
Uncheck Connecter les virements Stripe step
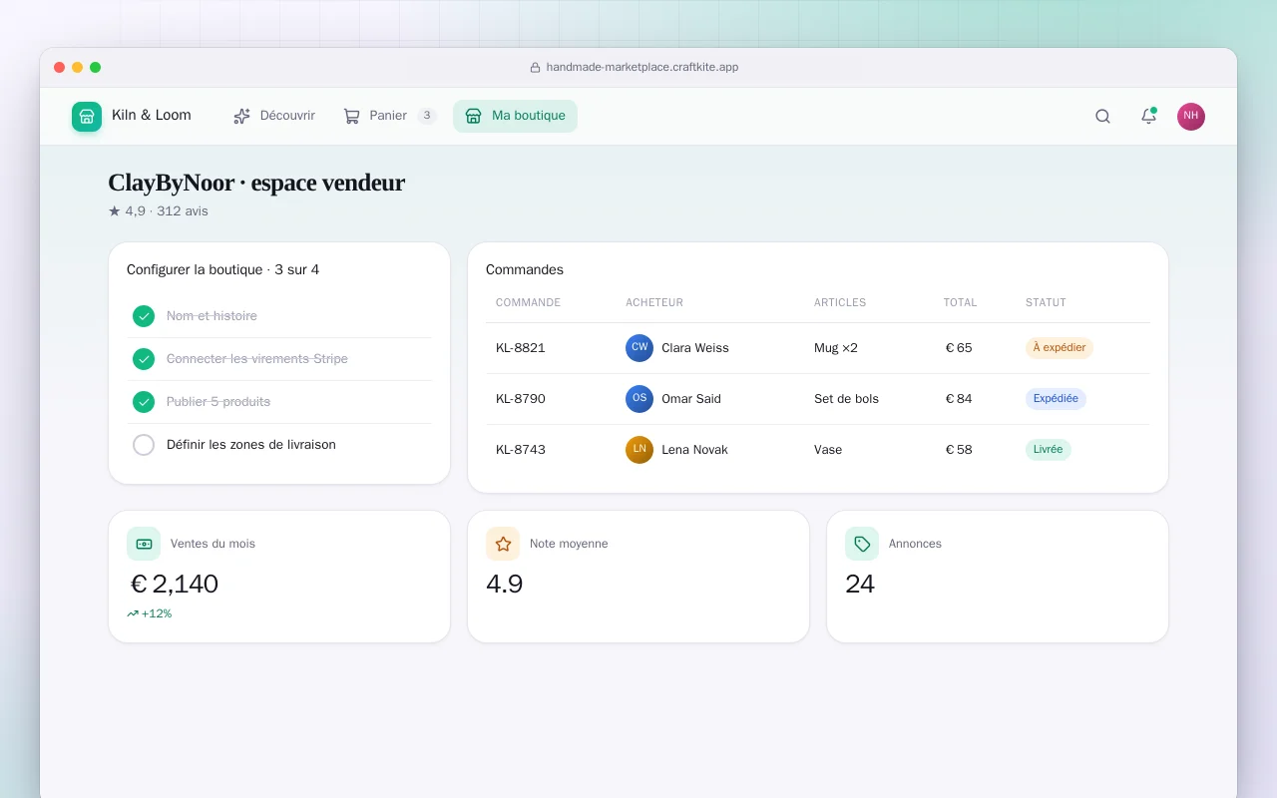(144, 359)
